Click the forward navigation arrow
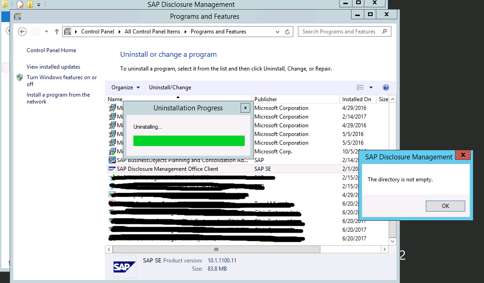Viewport: 484px width, 283px height. 36,32
